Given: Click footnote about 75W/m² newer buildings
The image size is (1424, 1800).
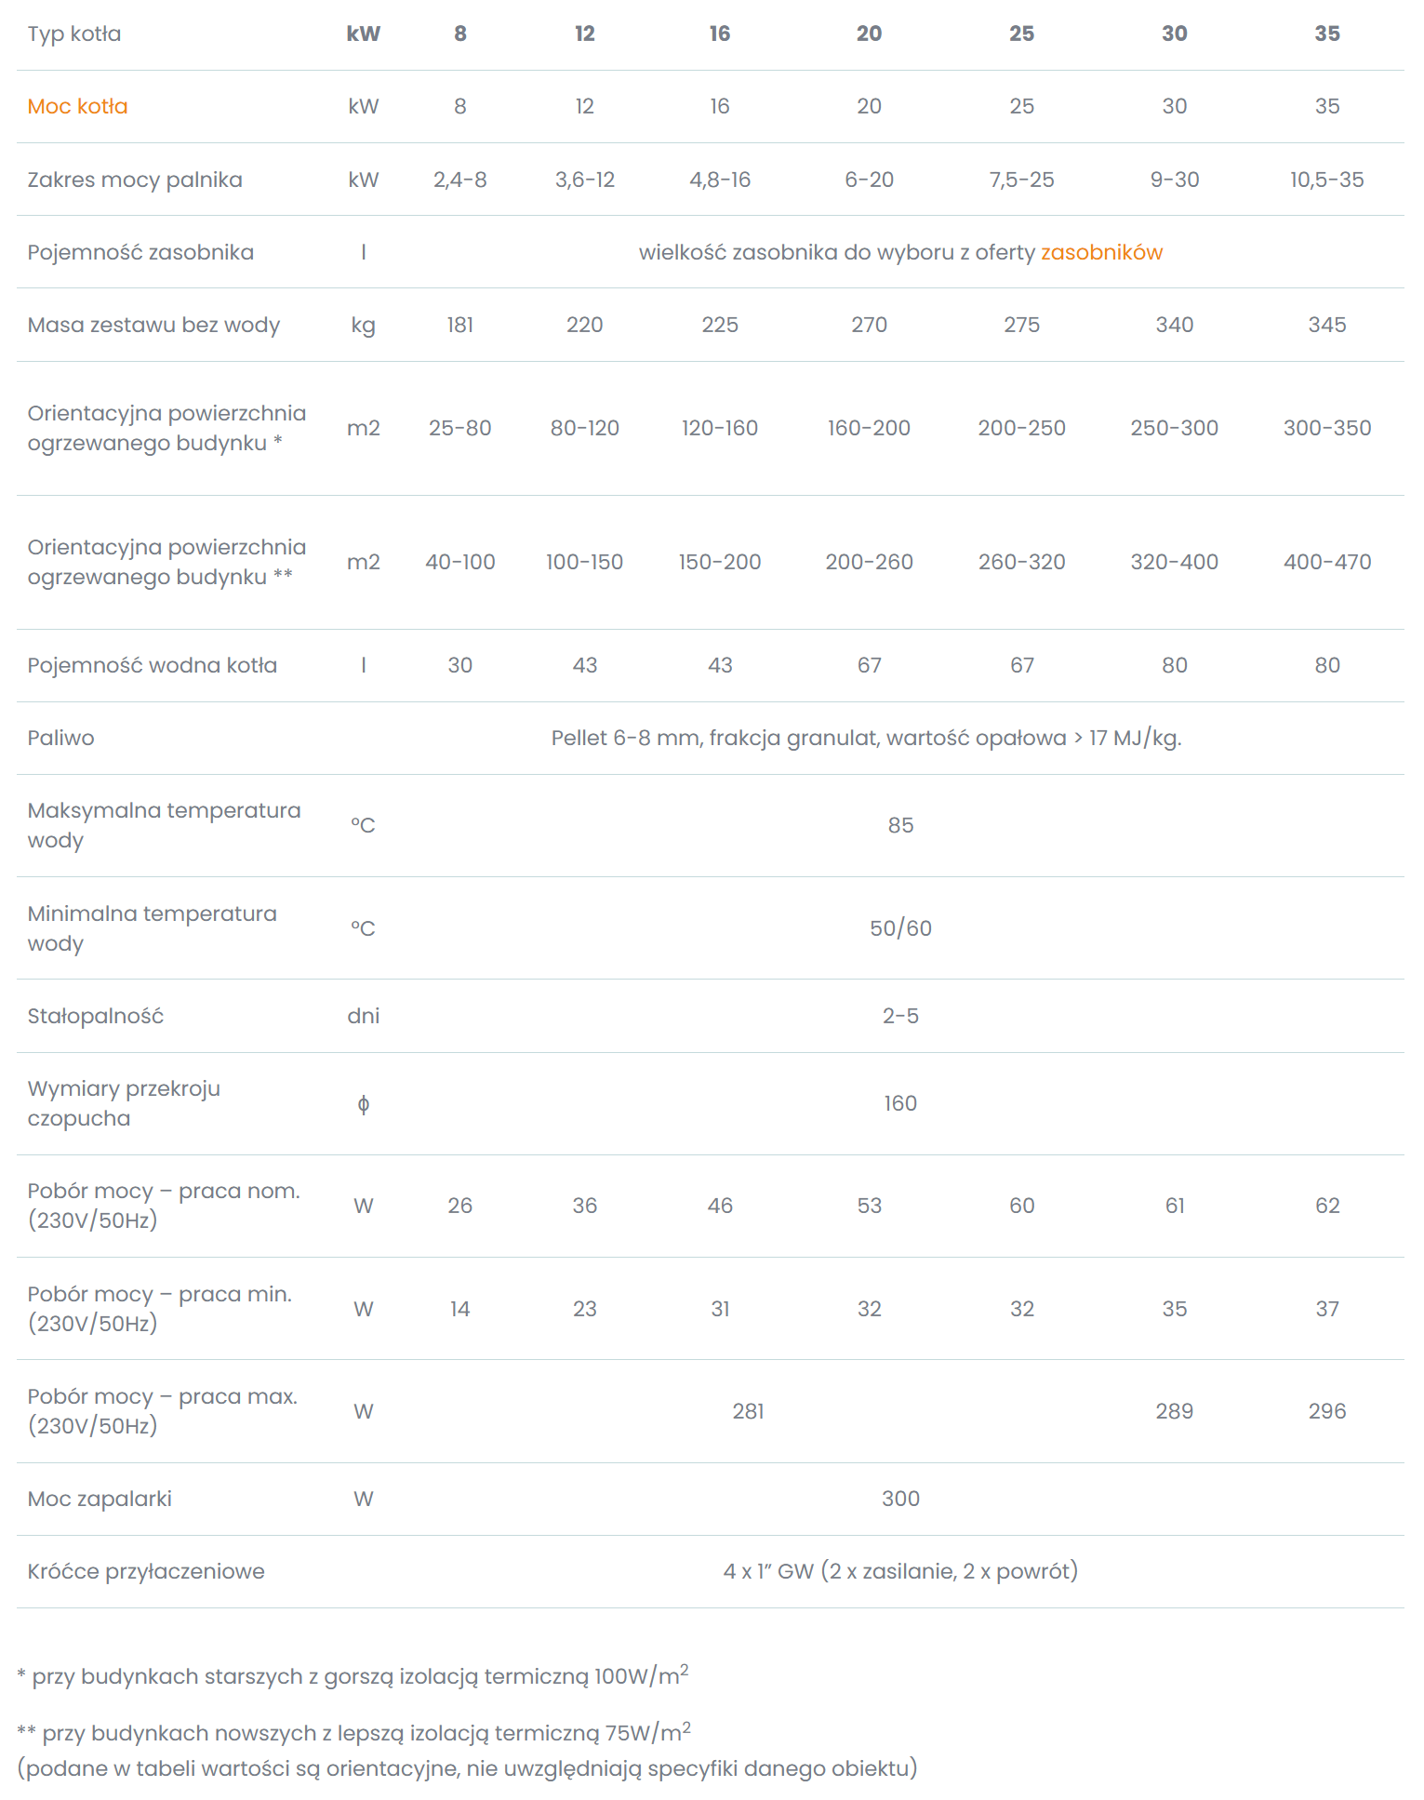Looking at the screenshot, I should pyautogui.click(x=353, y=1732).
